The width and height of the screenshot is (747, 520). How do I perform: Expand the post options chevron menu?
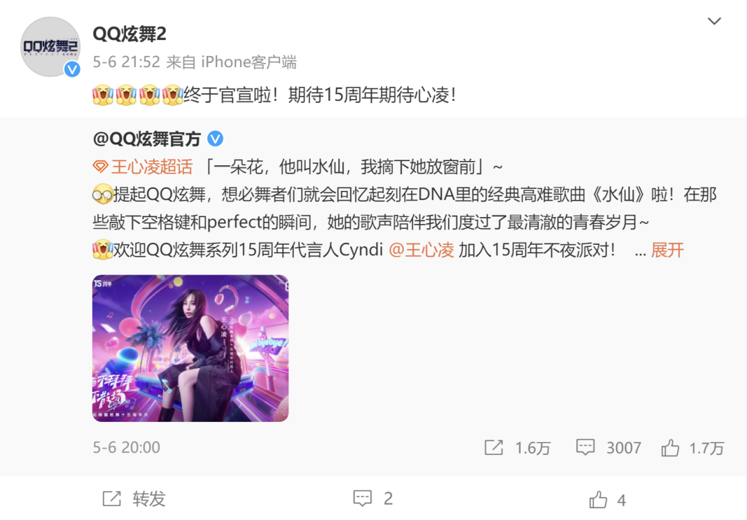(714, 21)
